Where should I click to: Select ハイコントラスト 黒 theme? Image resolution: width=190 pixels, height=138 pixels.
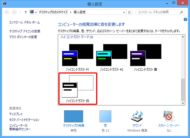click(146, 57)
